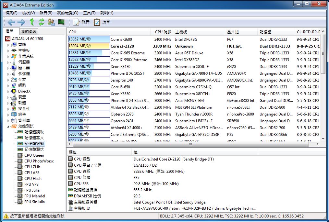Image resolution: width=329 pixels, height=222 pixels.
Task: Open the 檢視(V) menu
Action: [x=29, y=13]
